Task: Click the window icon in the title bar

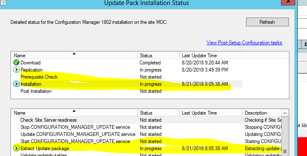Action: pos(3,3)
